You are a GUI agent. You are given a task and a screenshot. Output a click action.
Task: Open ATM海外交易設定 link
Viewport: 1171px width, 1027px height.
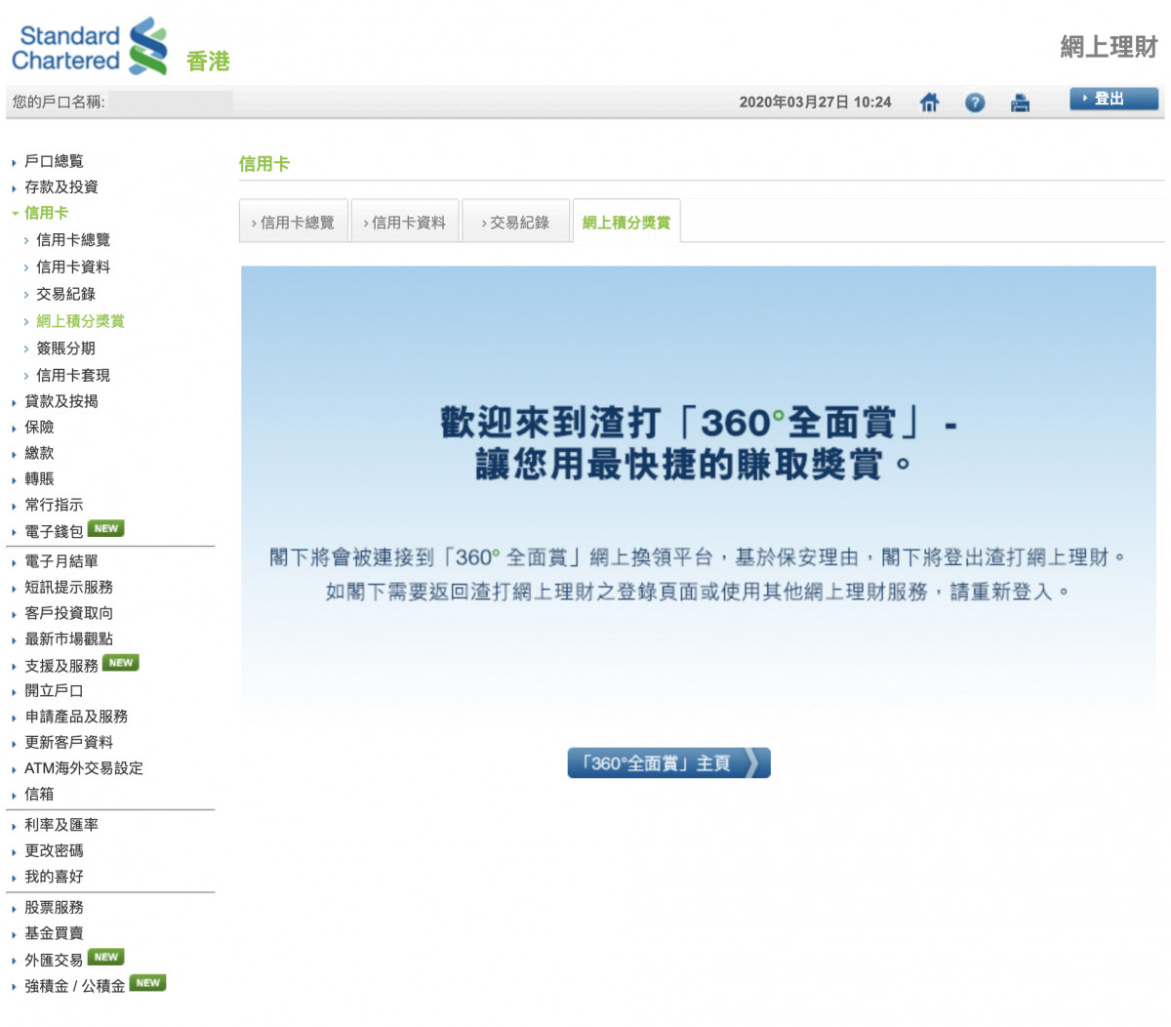point(83,768)
